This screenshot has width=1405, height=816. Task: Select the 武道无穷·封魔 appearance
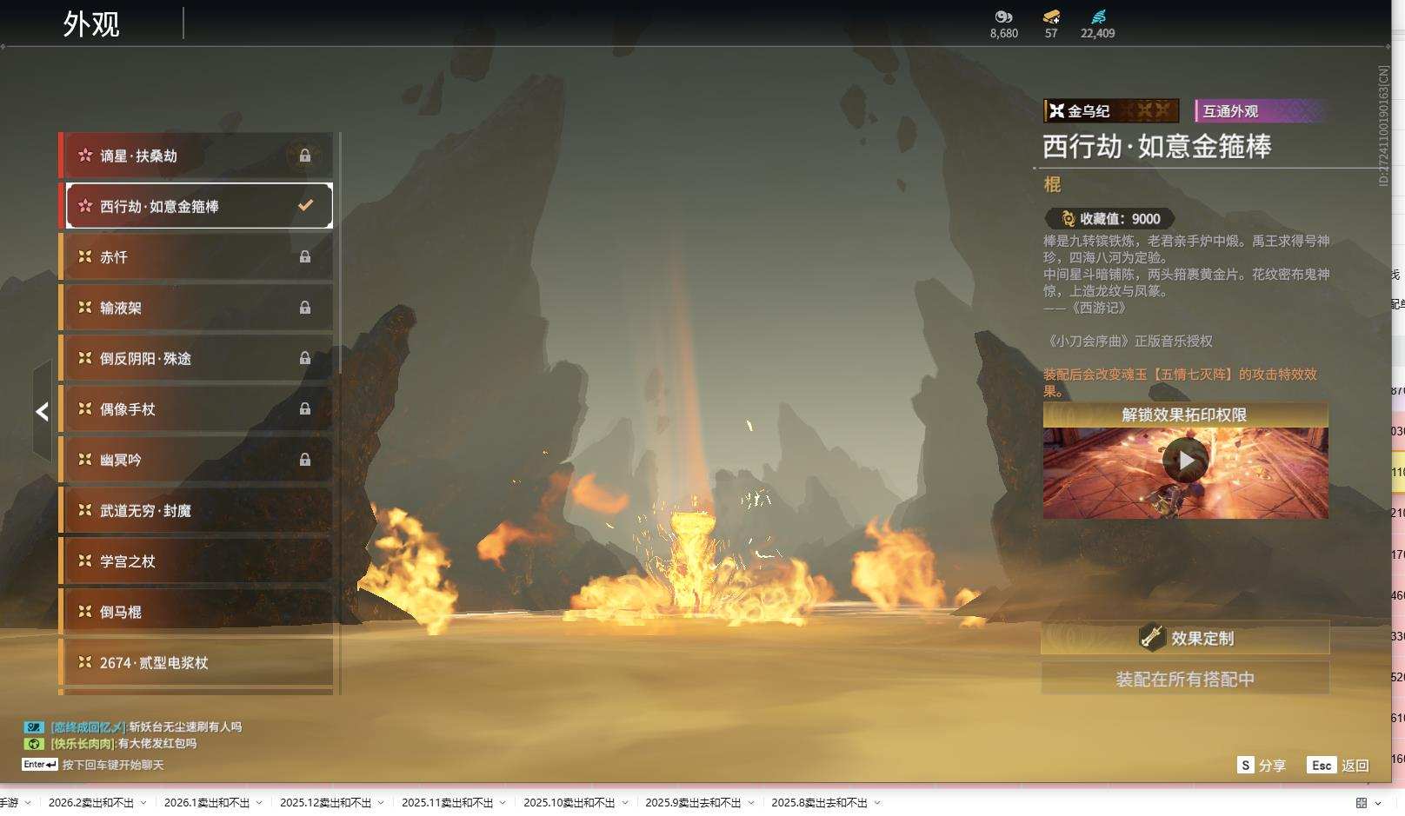[196, 510]
